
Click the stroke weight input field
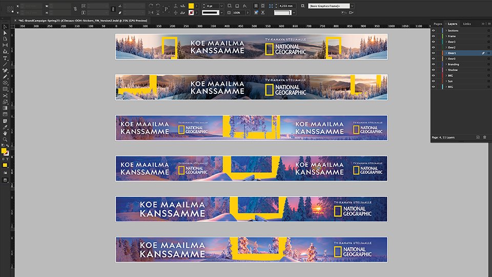click(212, 6)
